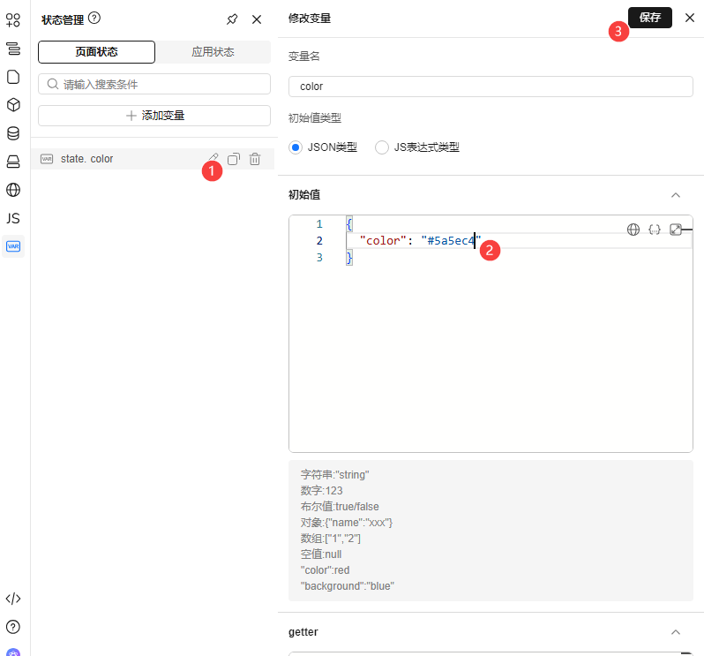Expand the code editor to fullscreen
Image resolution: width=704 pixels, height=656 pixels.
(676, 230)
